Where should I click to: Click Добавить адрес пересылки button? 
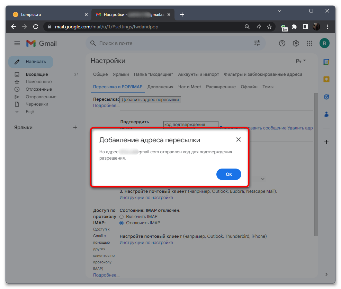pos(150,100)
